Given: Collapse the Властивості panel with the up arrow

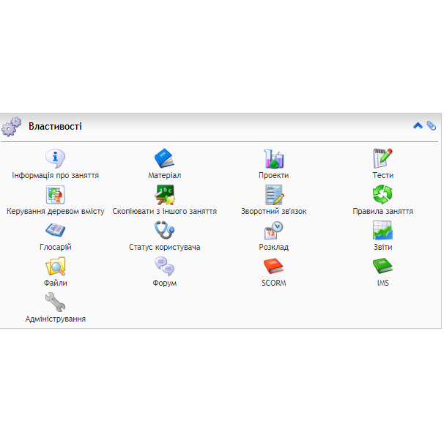Looking at the screenshot, I should [418, 126].
